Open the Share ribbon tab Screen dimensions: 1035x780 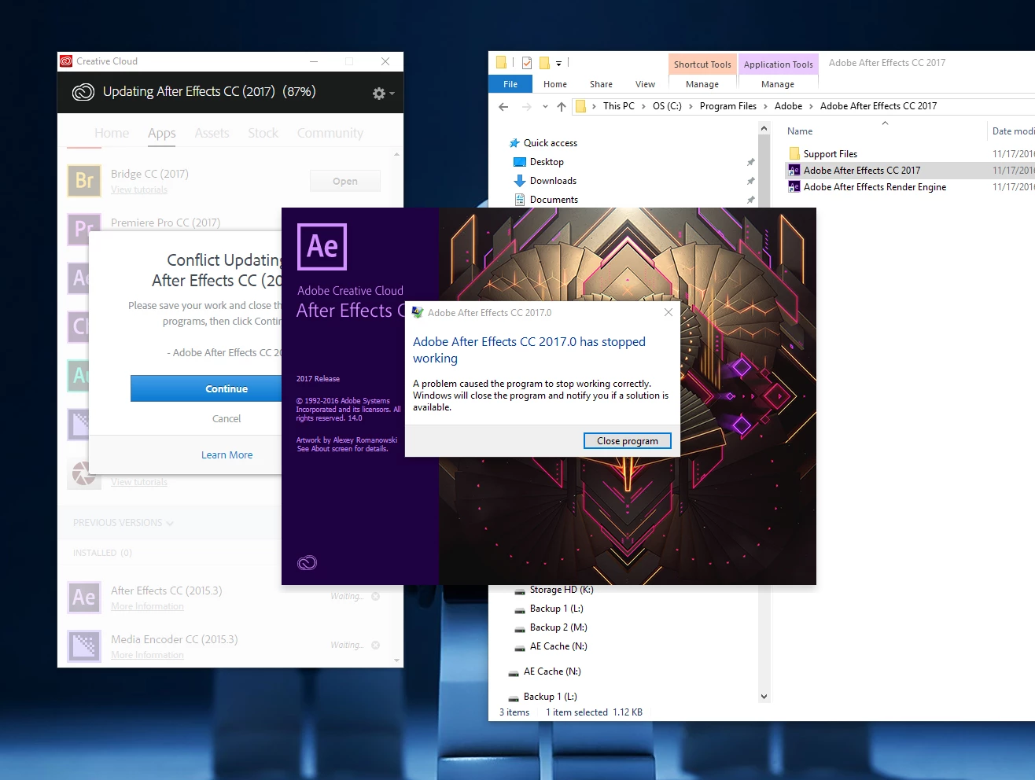coord(601,84)
